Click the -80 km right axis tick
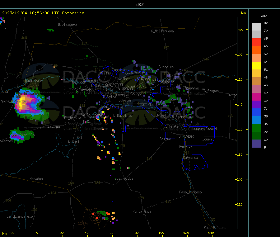This screenshot has width=280, height=237. [240, 30]
